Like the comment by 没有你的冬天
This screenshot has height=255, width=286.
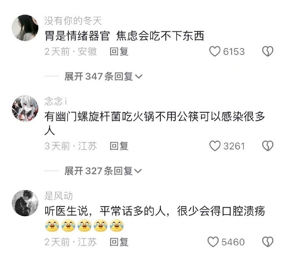coord(215,51)
